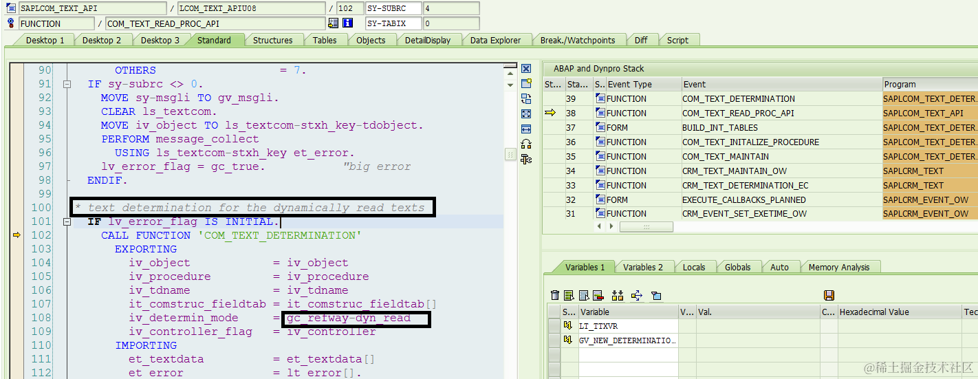Open the Memory Analysis tab
The height and width of the screenshot is (379, 978).
tap(838, 267)
